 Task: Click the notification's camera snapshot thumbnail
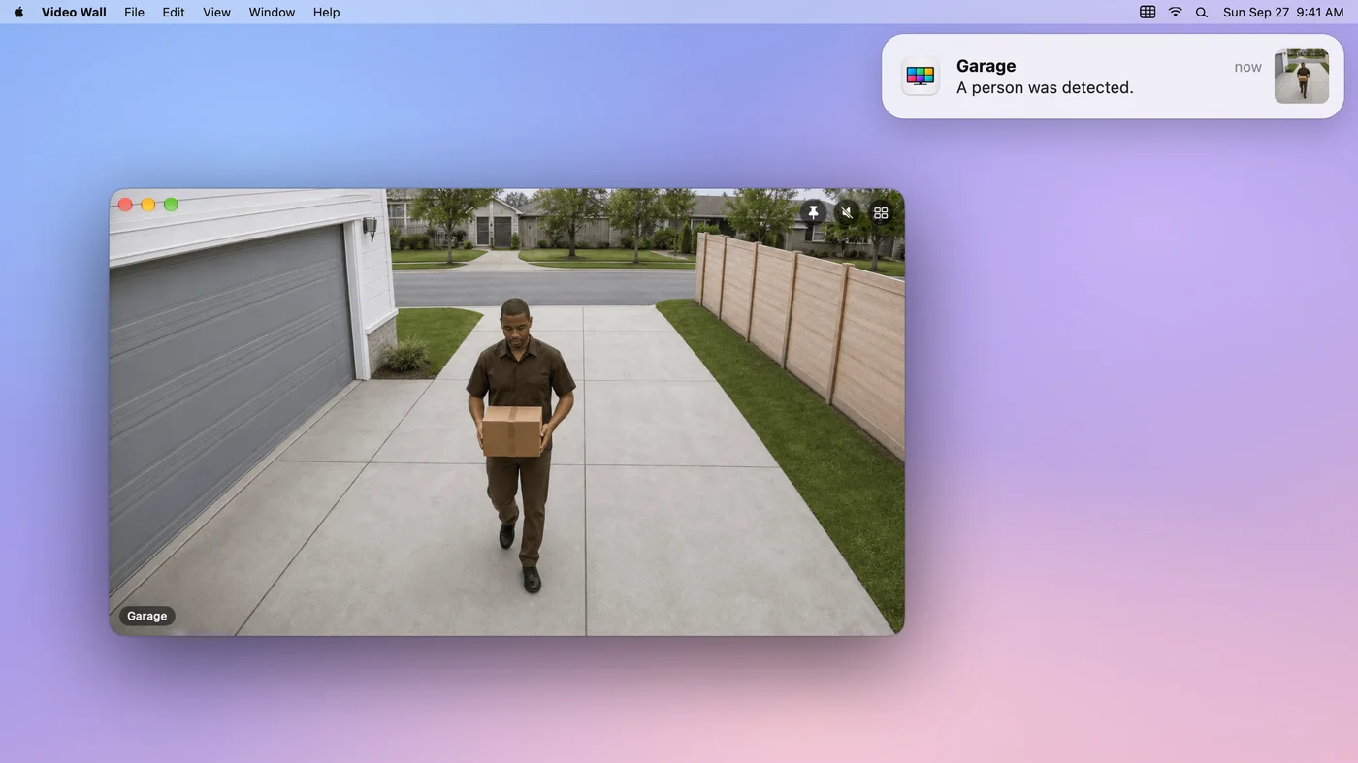pyautogui.click(x=1301, y=77)
